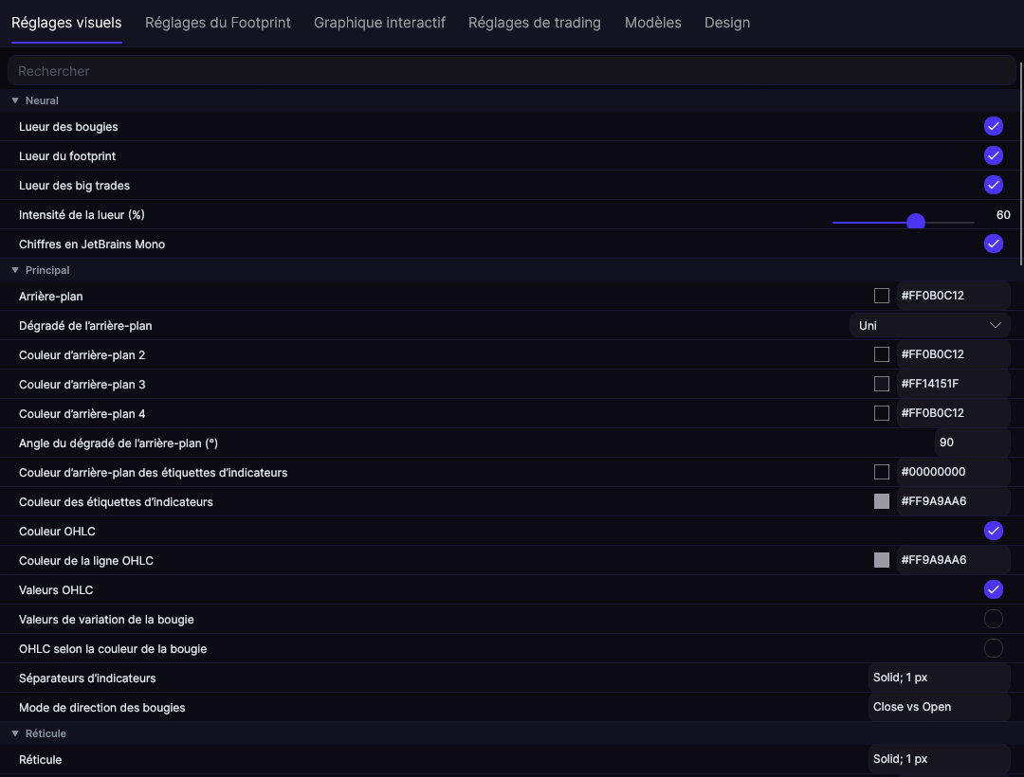Pick color for Couleur d'arrière-plan 2 swatch
The image size is (1024, 777).
coord(882,354)
